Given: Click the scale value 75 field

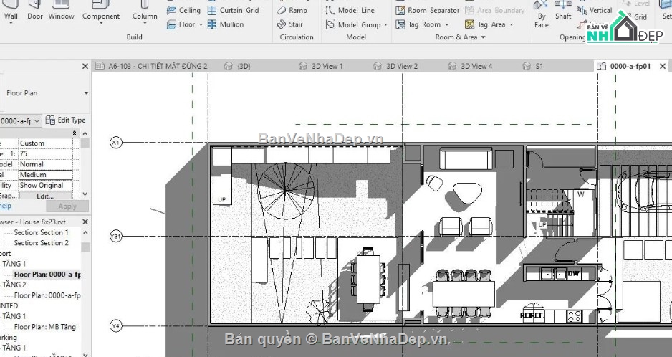Looking at the screenshot, I should 45,153.
